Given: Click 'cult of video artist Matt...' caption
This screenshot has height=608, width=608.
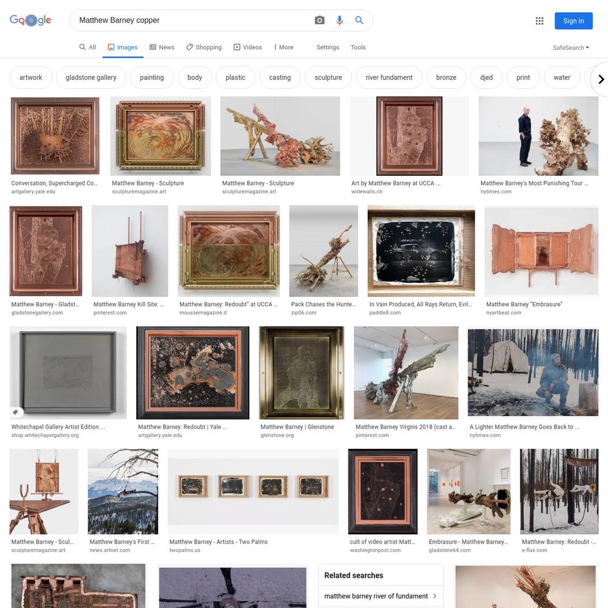Looking at the screenshot, I should [382, 542].
